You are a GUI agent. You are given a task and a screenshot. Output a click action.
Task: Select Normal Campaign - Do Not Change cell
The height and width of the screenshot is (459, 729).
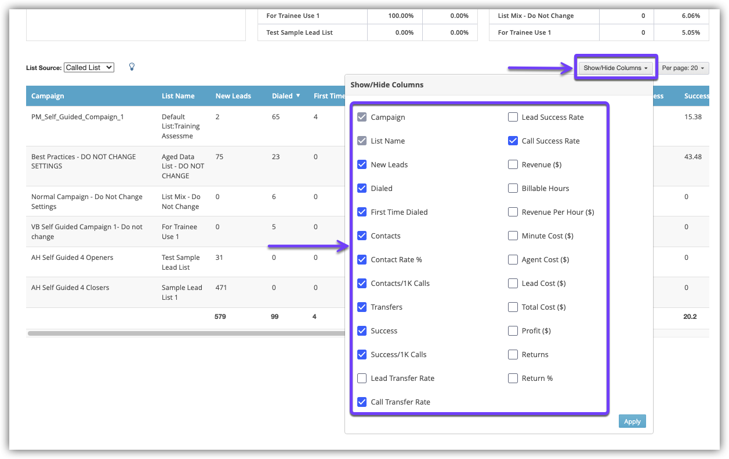[x=87, y=201]
